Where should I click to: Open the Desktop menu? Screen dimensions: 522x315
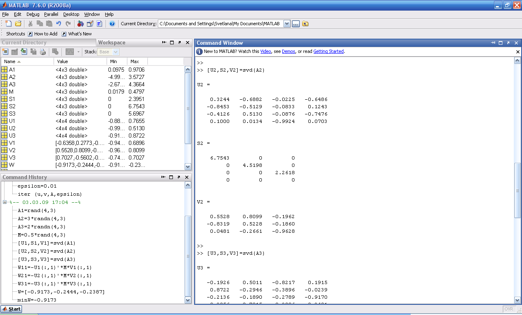coord(71,14)
